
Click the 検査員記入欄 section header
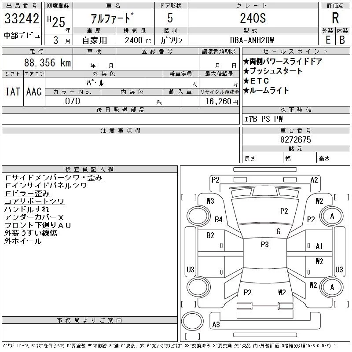(x=90, y=169)
